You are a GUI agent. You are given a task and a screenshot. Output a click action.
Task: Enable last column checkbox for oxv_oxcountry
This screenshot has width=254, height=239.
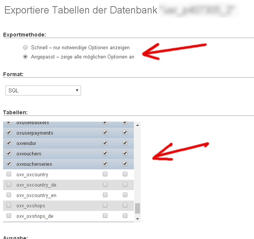(x=125, y=174)
